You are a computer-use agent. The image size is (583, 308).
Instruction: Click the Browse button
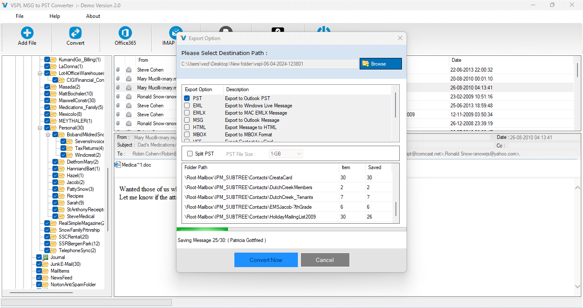(x=381, y=64)
